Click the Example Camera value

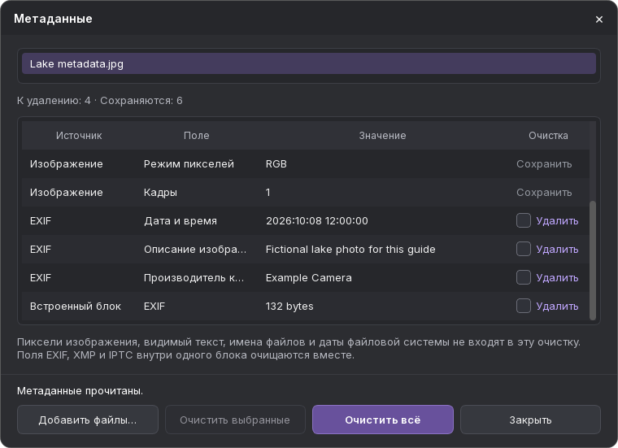[x=309, y=277]
